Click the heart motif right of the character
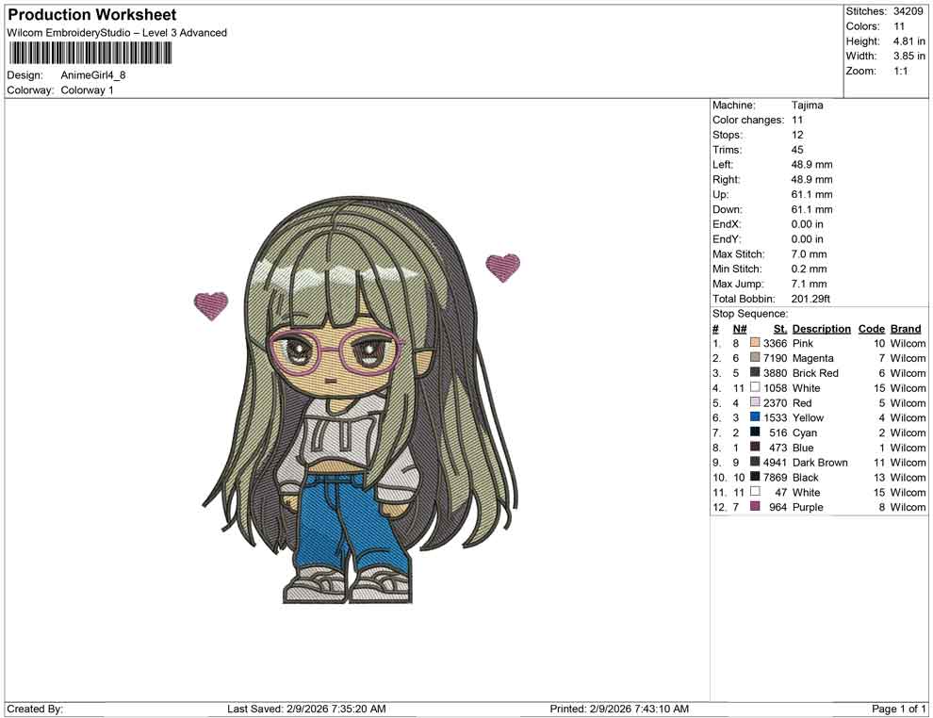The image size is (933, 718). (503, 267)
